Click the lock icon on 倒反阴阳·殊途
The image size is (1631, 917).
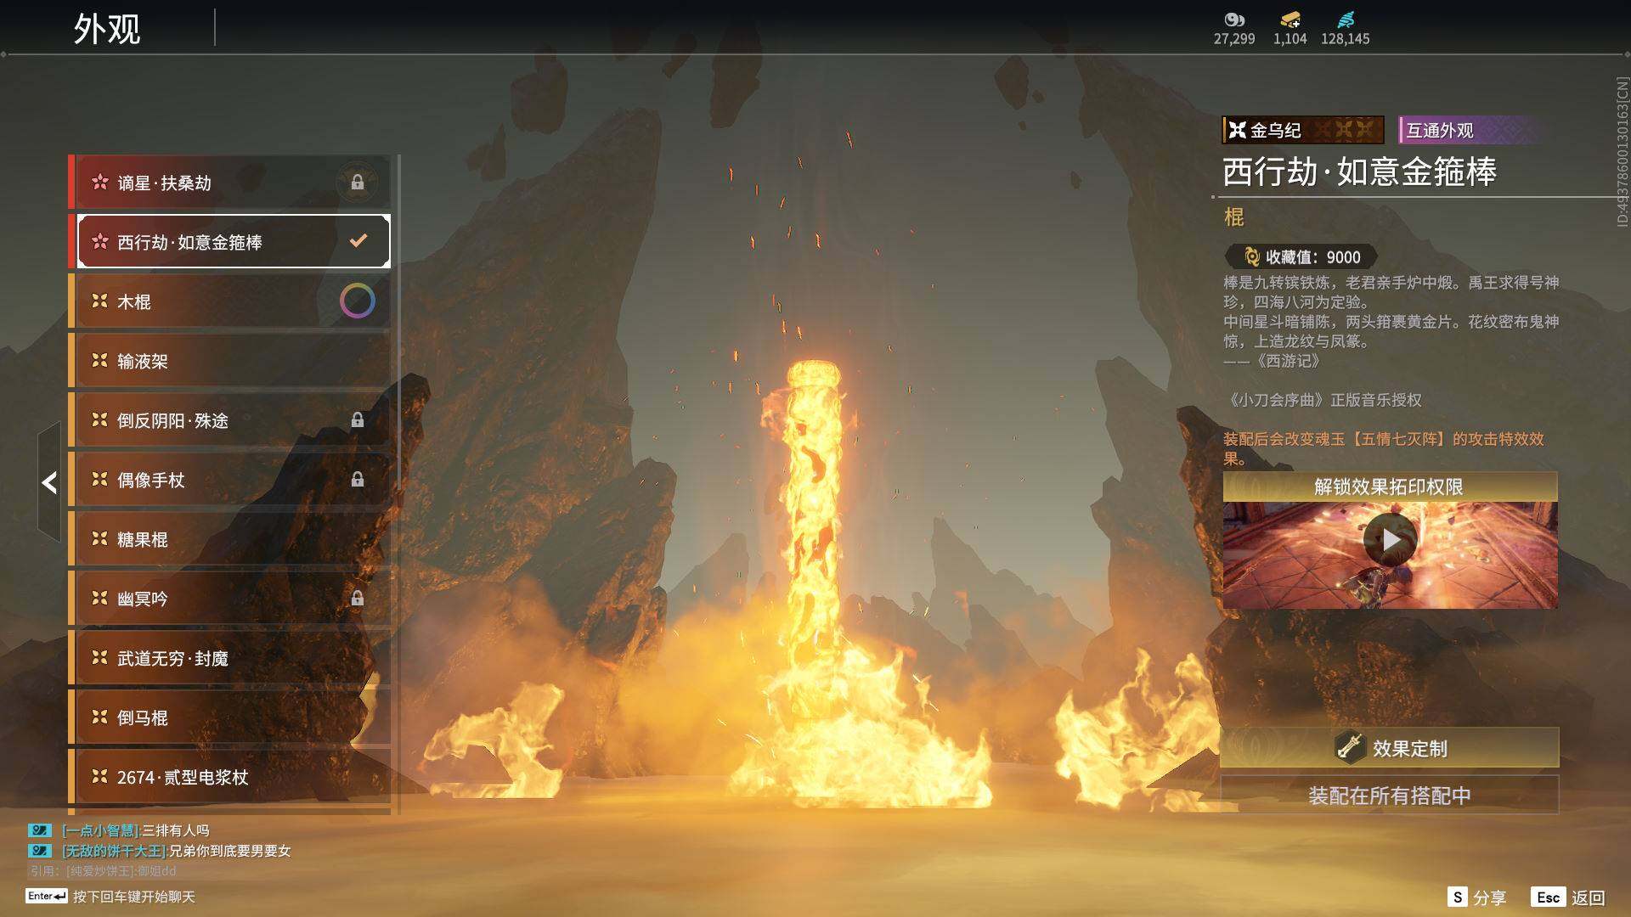coord(358,420)
